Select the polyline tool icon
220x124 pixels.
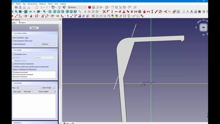point(43,16)
